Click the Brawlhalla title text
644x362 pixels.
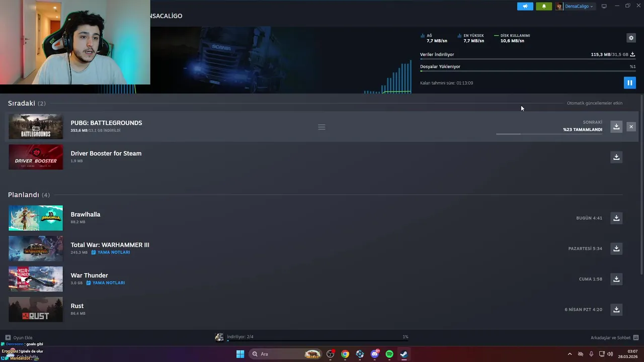coord(85,214)
